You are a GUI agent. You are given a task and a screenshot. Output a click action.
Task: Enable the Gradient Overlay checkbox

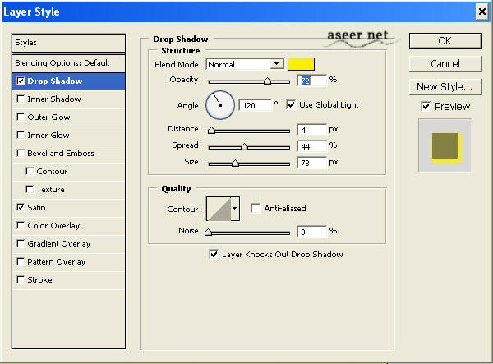(21, 243)
